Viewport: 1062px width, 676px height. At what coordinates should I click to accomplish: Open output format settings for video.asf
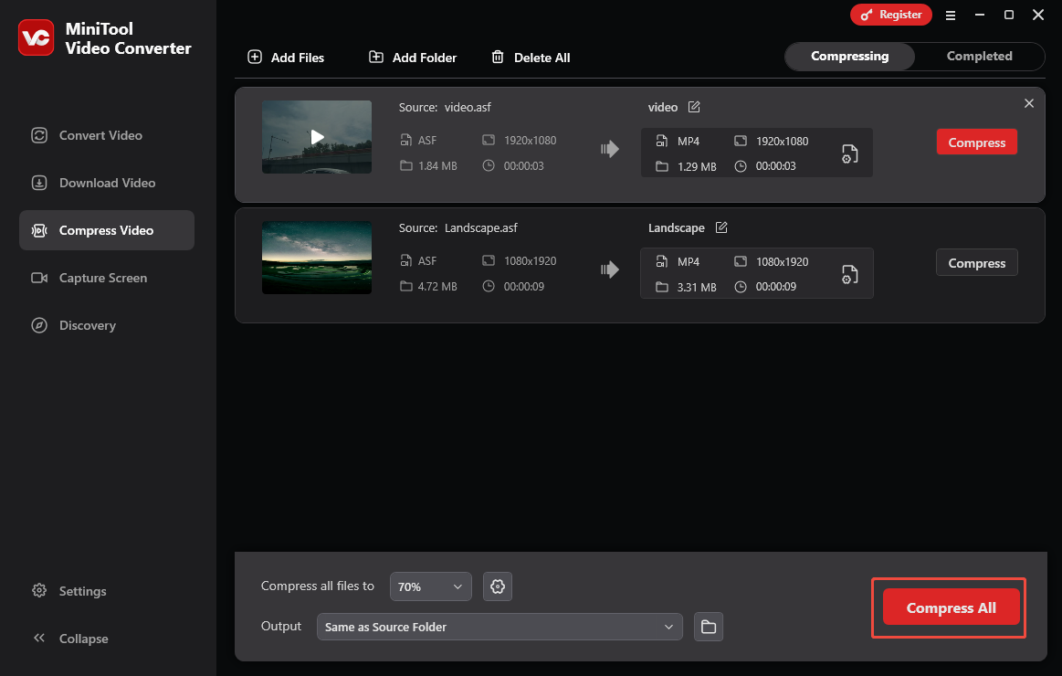coord(849,153)
